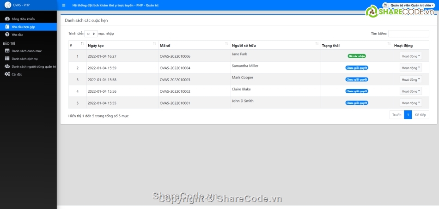This screenshot has width=439, height=209.
Task: Click the list icon beside Danh sách dịch vụ
Action: tap(7, 59)
